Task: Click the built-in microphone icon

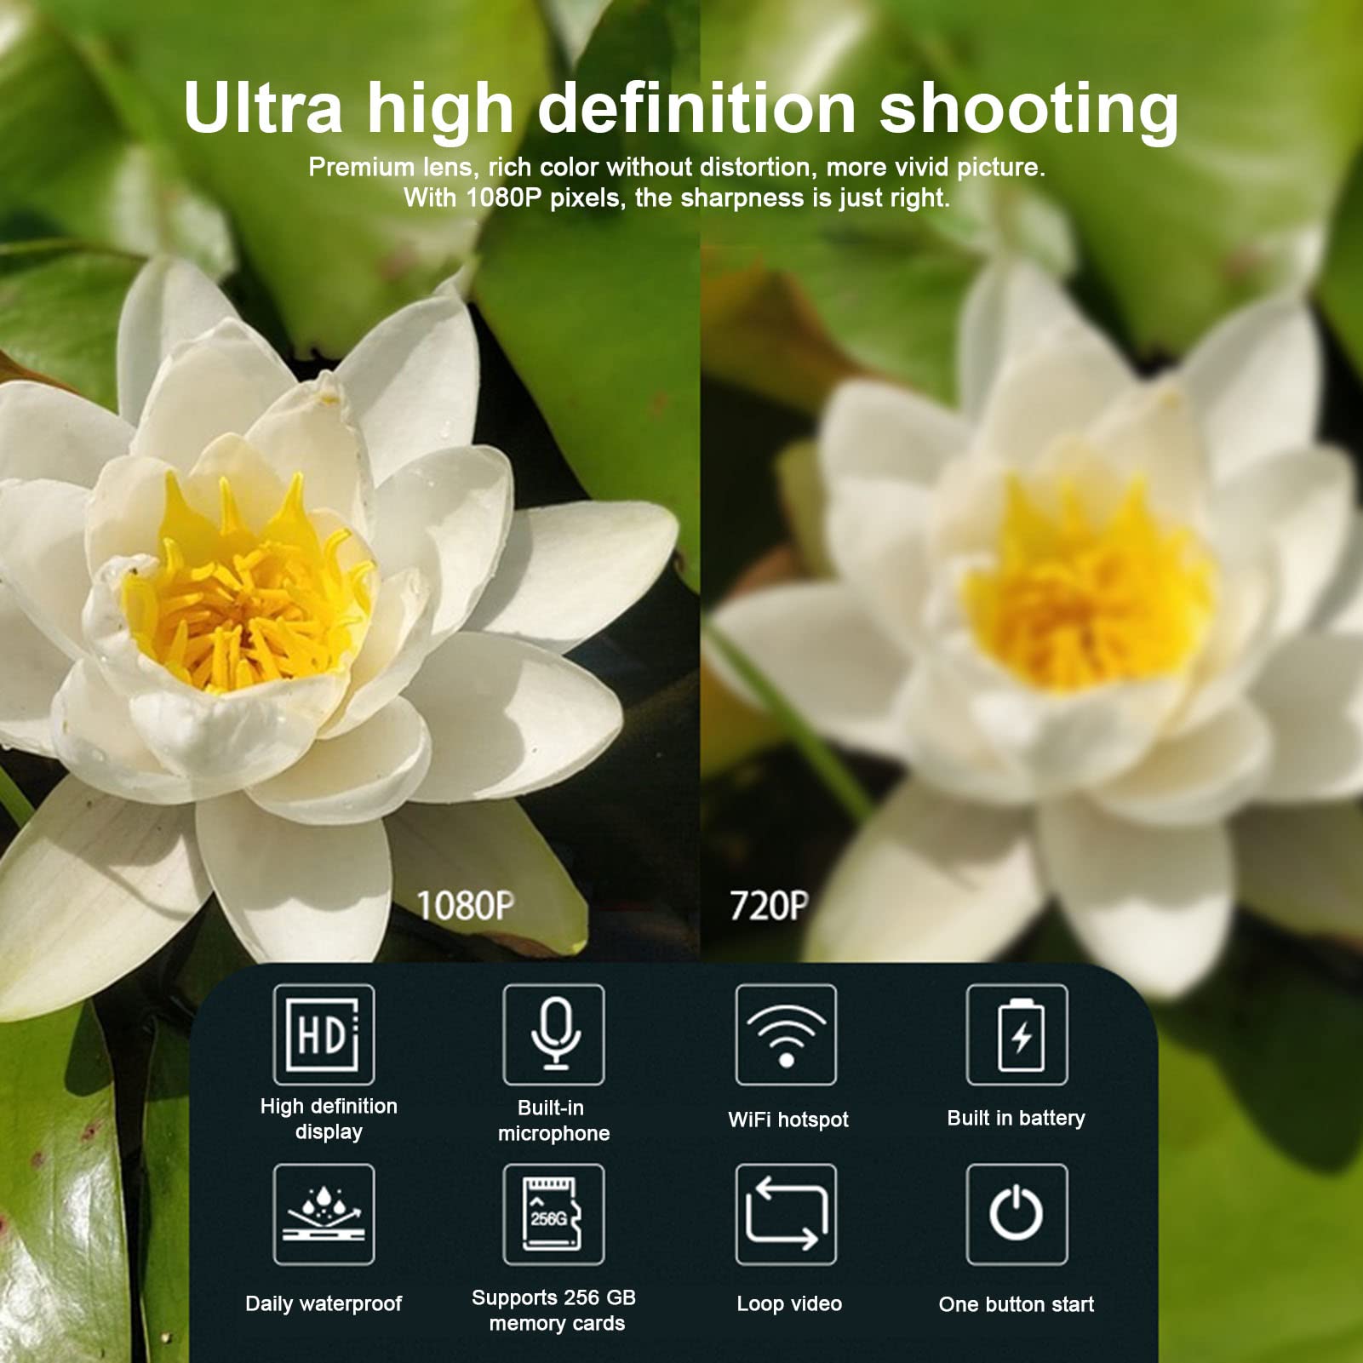Action: 553,1034
